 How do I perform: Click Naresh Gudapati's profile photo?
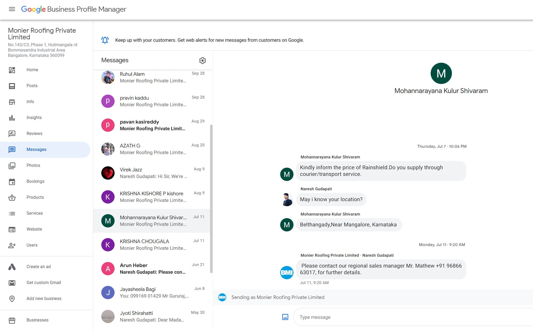[x=287, y=200]
